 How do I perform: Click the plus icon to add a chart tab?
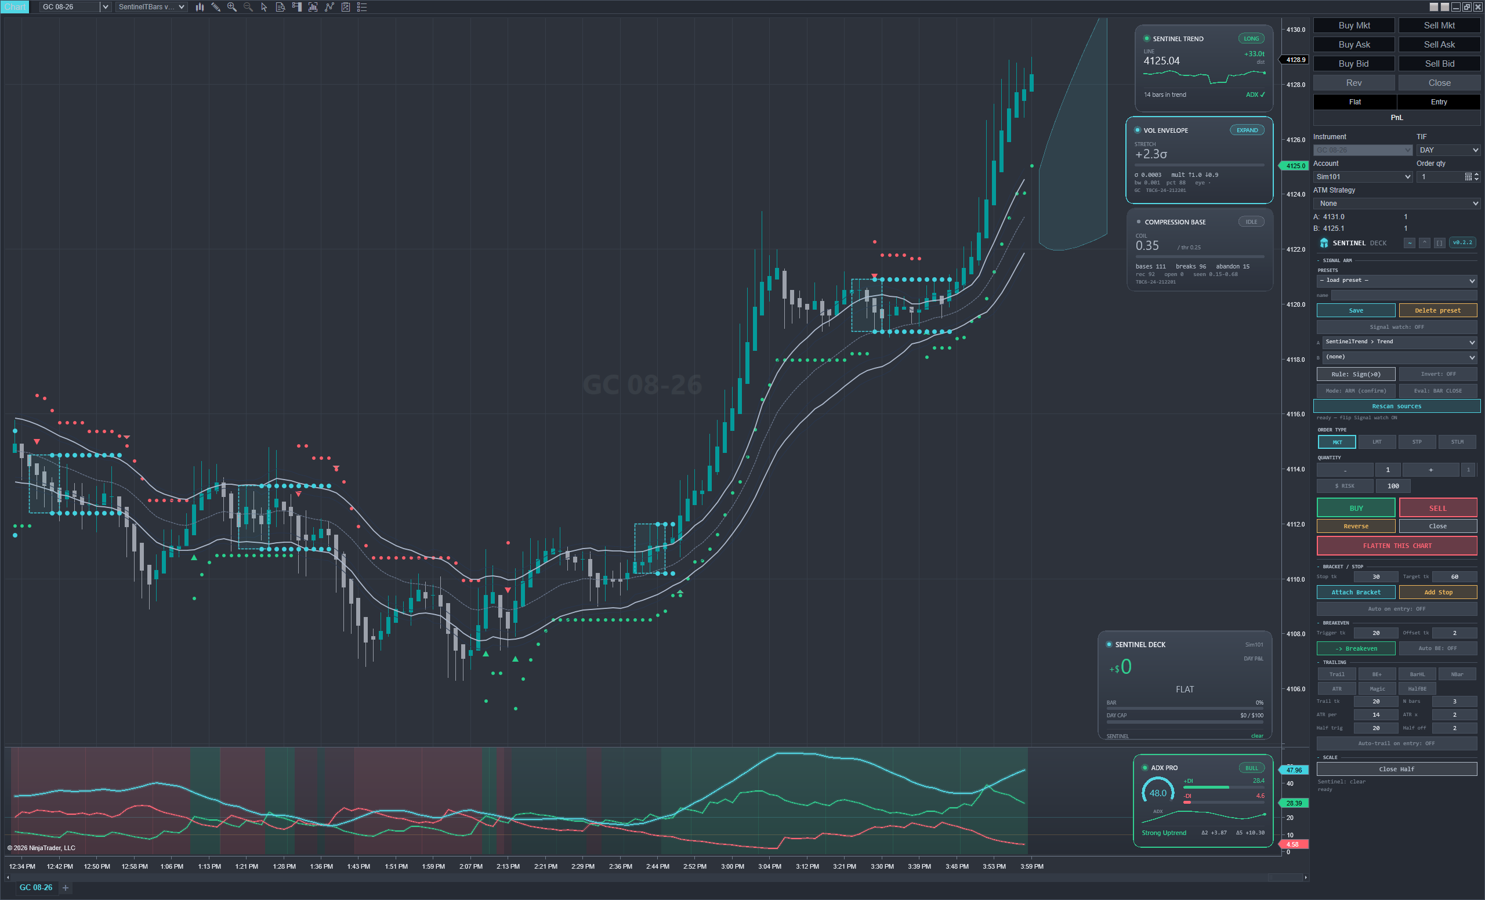[66, 887]
